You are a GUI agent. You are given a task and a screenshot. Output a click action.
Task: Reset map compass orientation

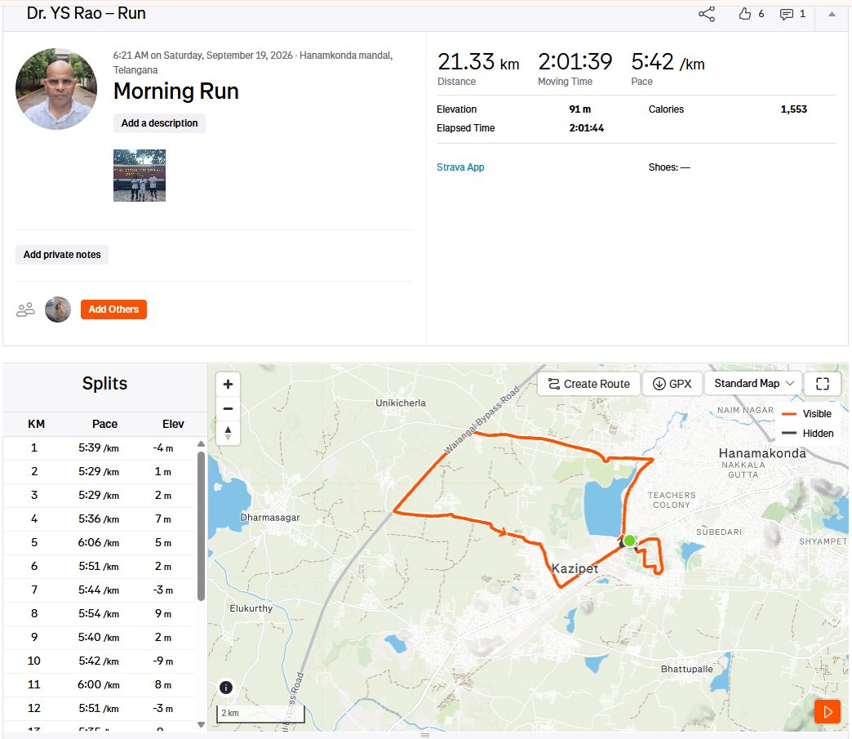(x=229, y=433)
